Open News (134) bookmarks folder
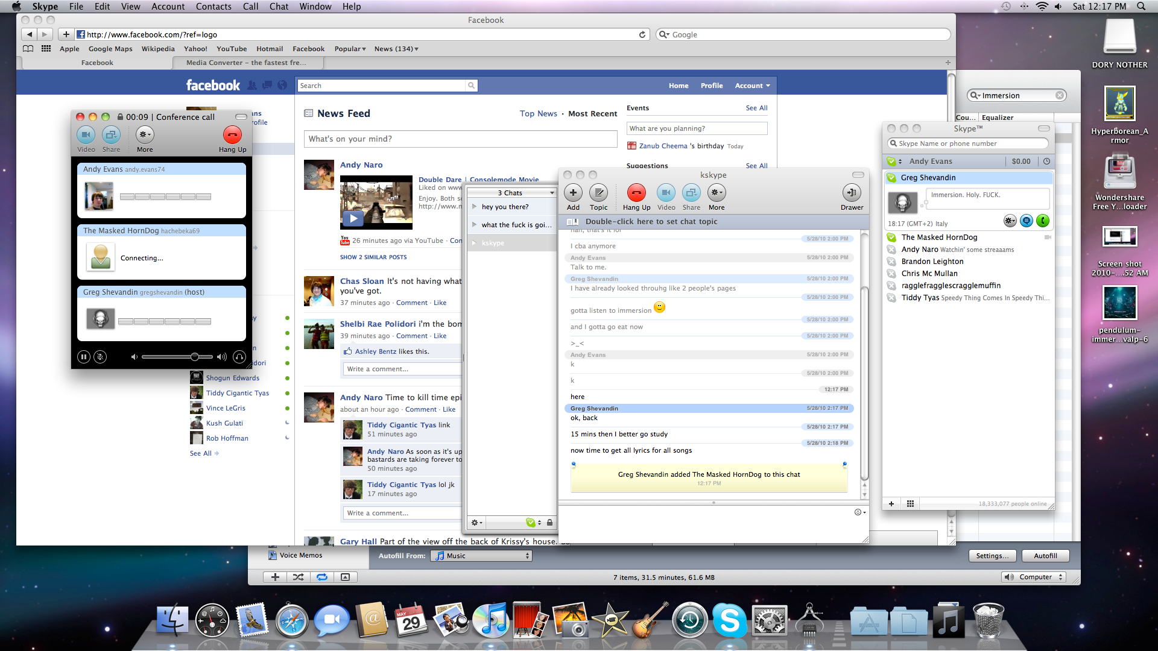1158x651 pixels. (396, 49)
